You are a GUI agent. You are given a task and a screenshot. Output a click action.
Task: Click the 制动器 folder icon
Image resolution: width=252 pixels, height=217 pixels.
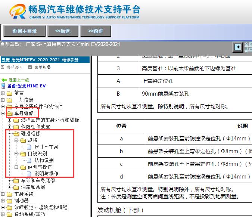tap(9, 201)
